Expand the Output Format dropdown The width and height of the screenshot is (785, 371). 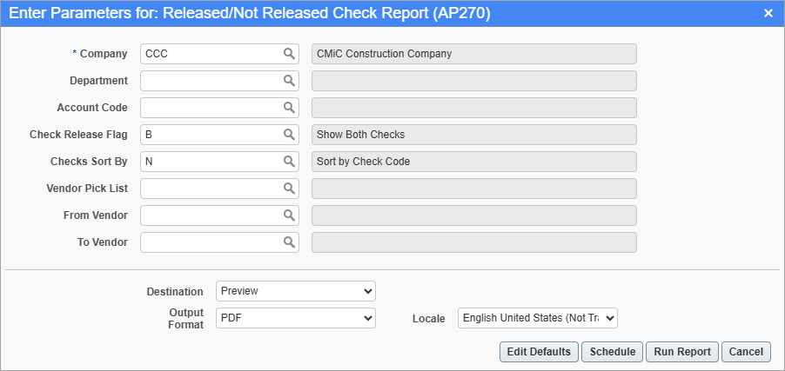[296, 318]
